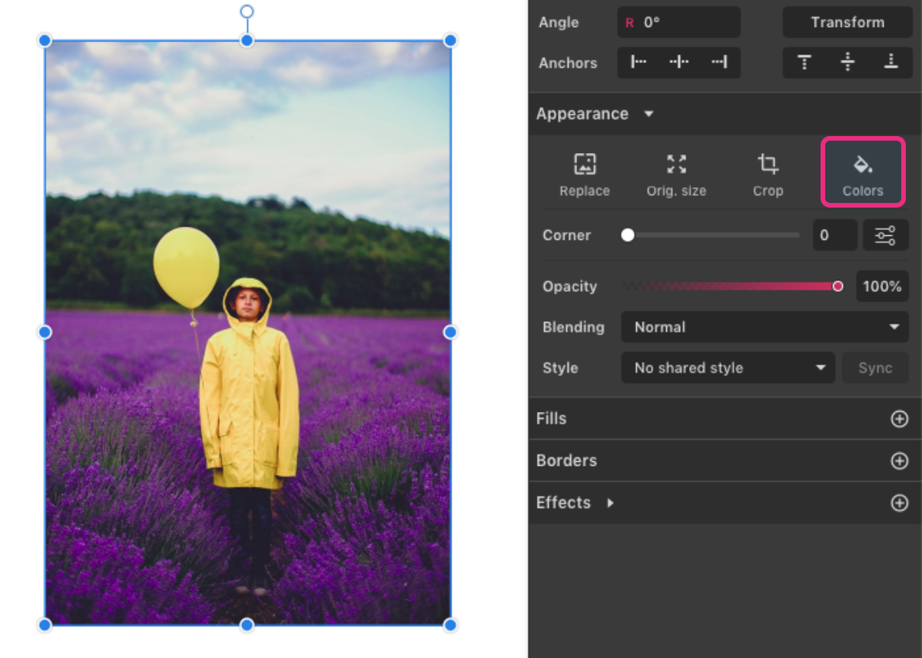The width and height of the screenshot is (922, 658).
Task: Add a new effect
Action: [x=899, y=503]
